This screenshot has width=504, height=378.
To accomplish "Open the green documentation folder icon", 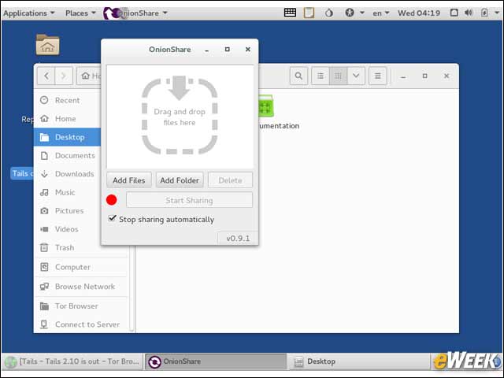I will (266, 106).
